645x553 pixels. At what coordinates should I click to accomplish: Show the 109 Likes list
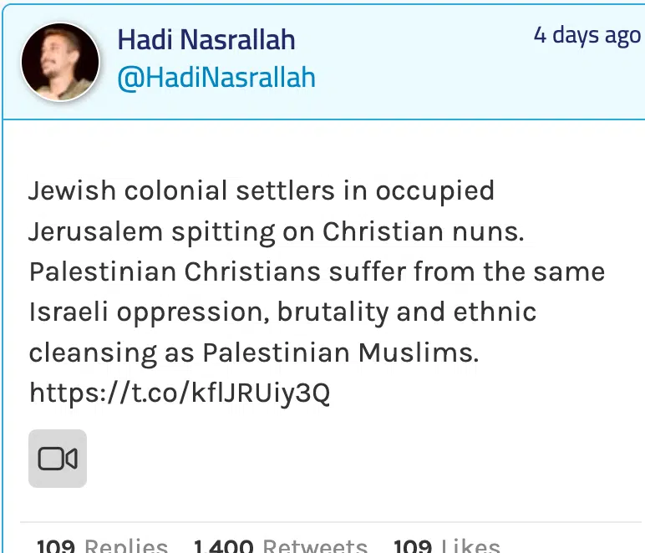point(447,546)
